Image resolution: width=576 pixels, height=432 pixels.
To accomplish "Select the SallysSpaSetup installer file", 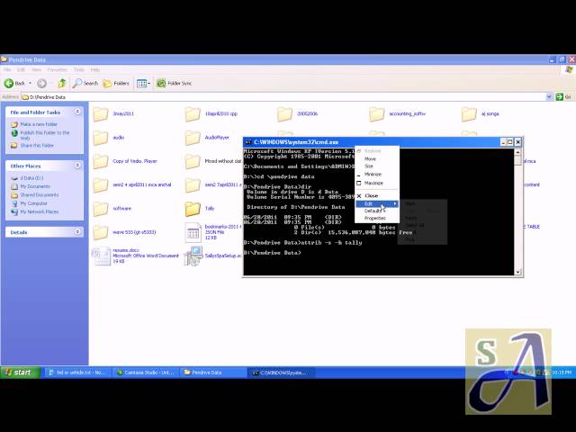I will click(213, 256).
